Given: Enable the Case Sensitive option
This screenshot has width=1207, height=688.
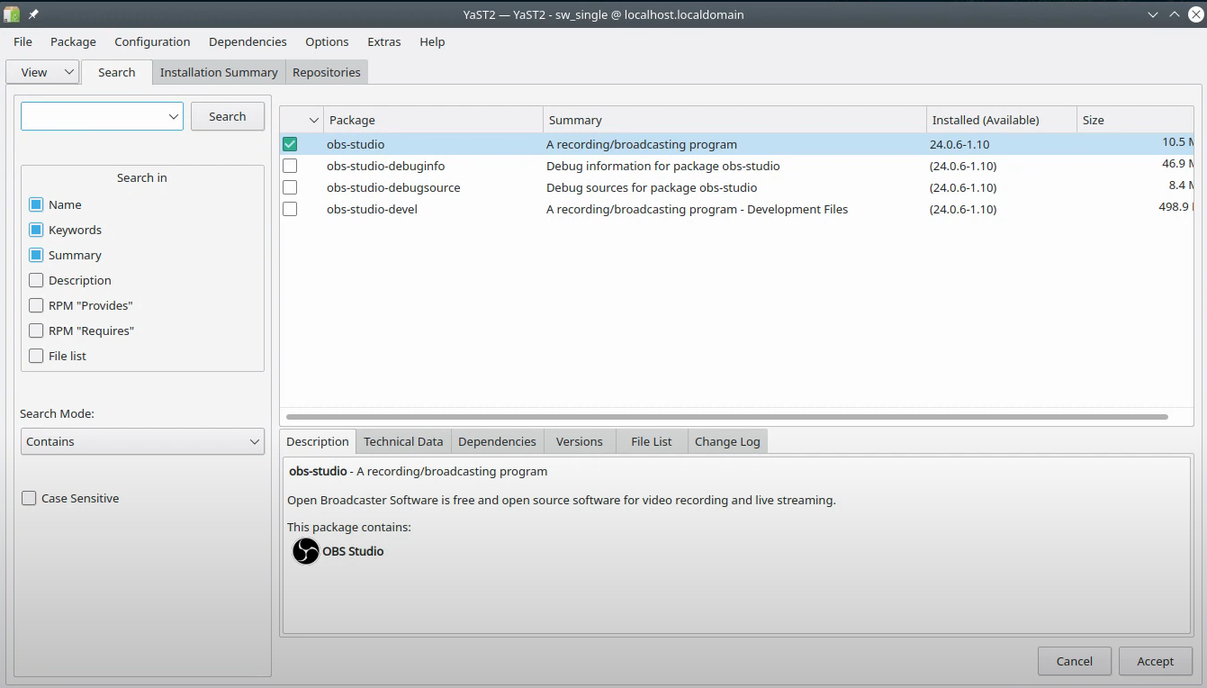Looking at the screenshot, I should (29, 498).
